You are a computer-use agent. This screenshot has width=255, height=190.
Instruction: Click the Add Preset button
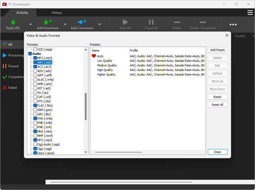(x=218, y=50)
